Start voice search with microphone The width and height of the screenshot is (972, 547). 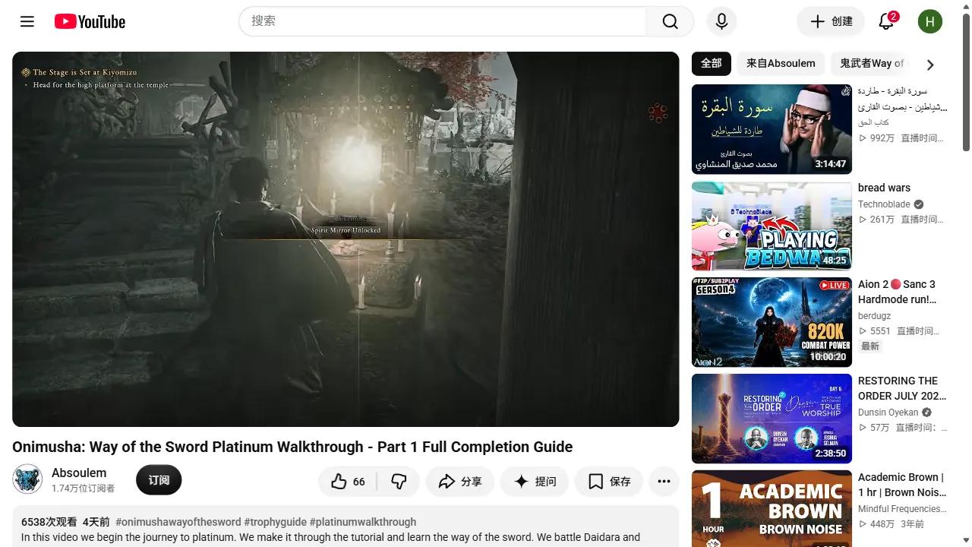721,21
